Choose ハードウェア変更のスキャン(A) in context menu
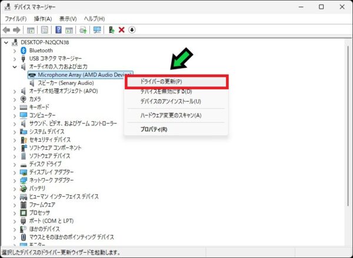353x258 pixels. click(176, 115)
